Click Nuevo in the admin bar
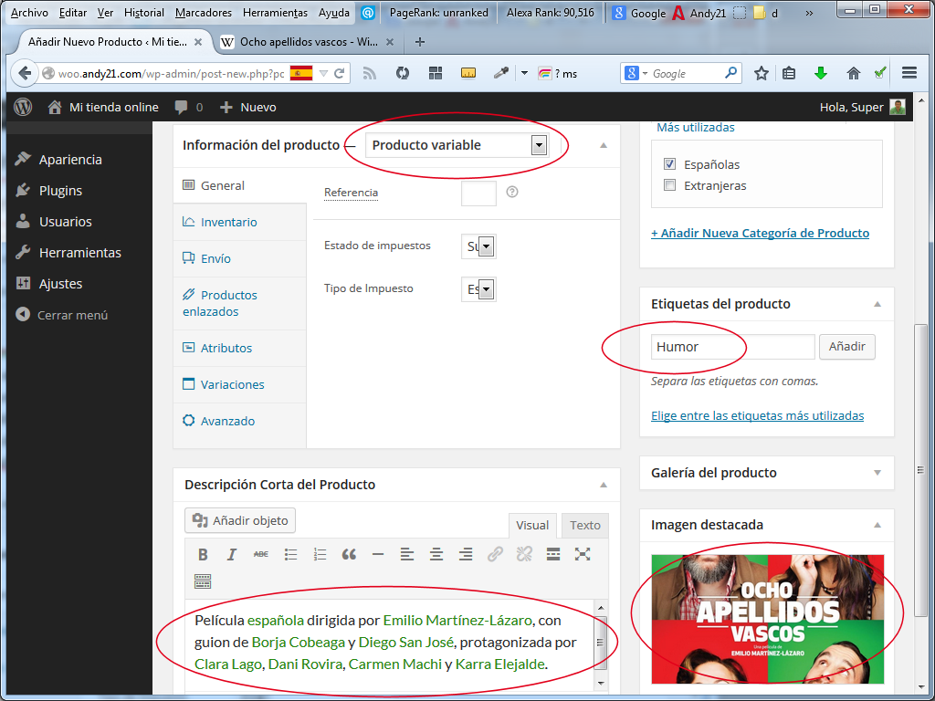Viewport: 935px width, 701px height. [x=248, y=108]
